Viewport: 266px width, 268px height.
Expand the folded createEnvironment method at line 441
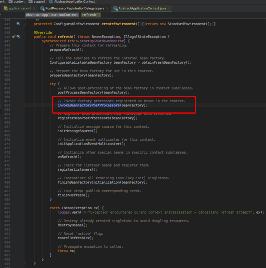tap(24, 24)
